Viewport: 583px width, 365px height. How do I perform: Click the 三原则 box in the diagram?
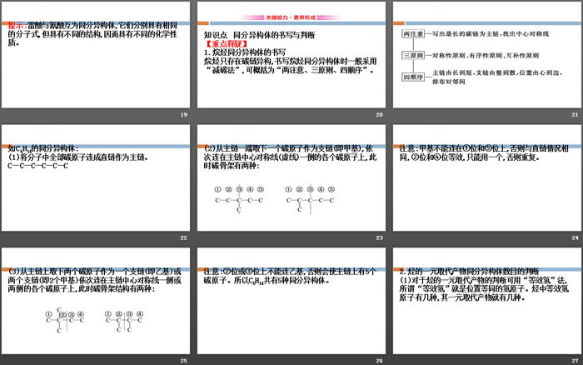tap(413, 56)
